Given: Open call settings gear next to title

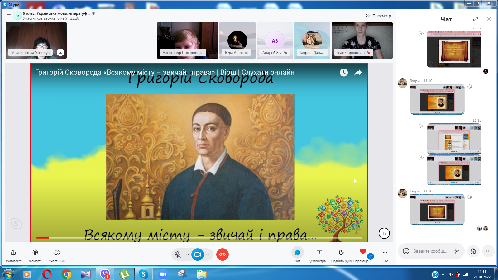Looking at the screenshot, I should [x=93, y=13].
